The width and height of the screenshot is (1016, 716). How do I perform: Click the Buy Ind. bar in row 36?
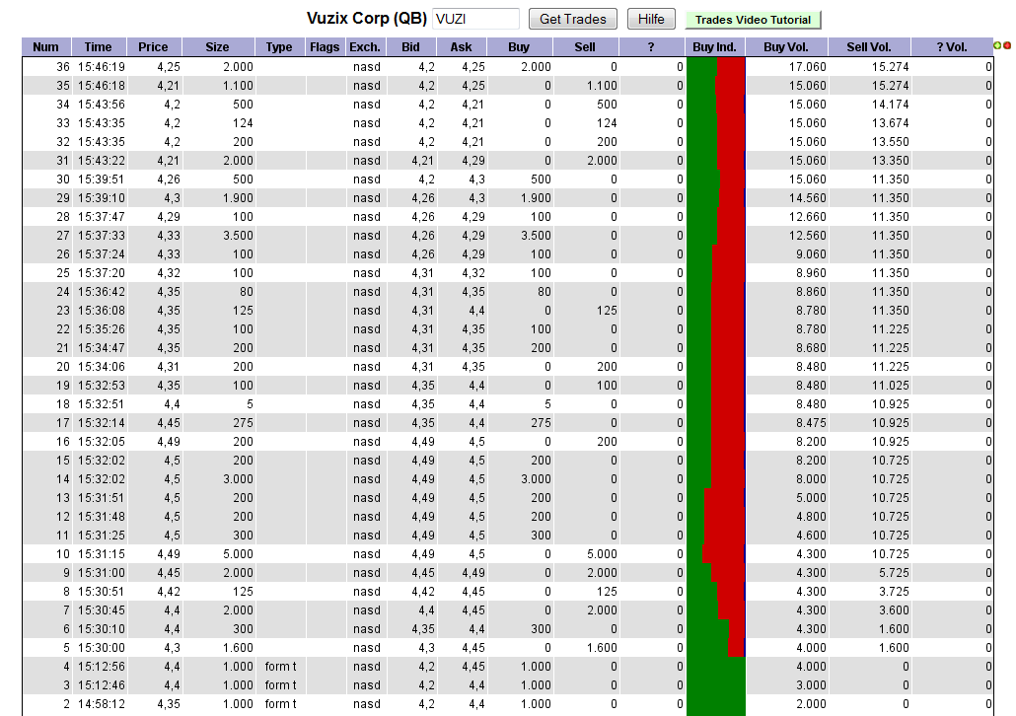click(x=716, y=67)
